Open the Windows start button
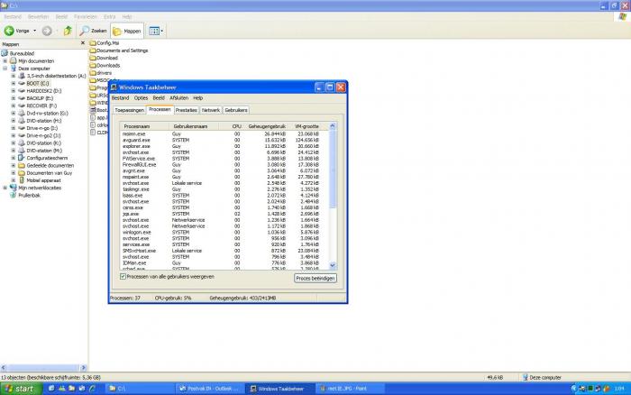 tap(22, 389)
